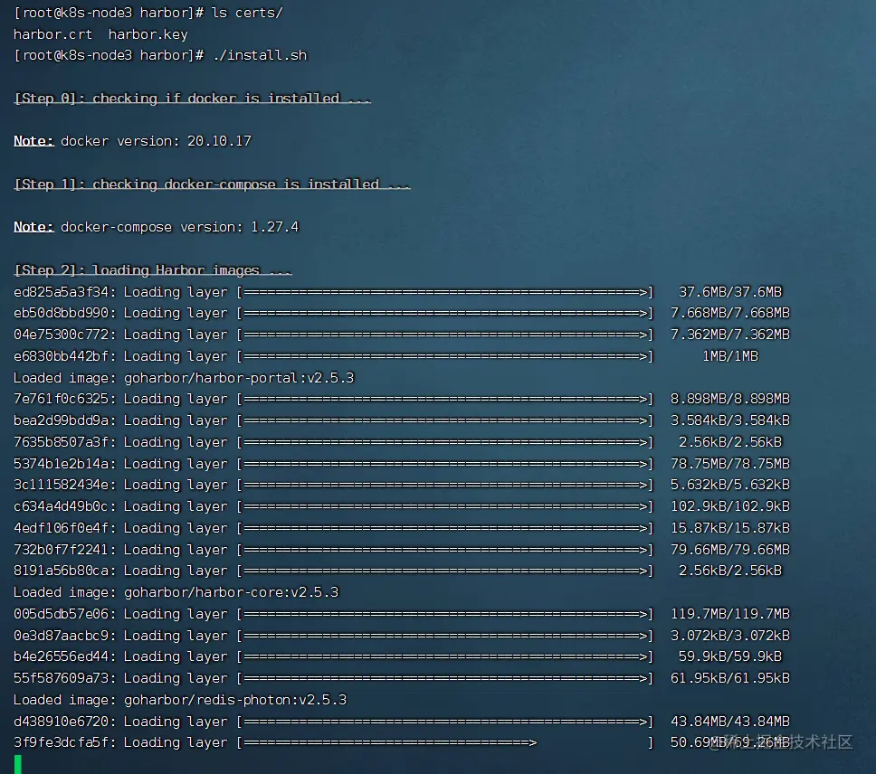876x774 pixels.
Task: Click layer ID '3c111582434e'
Action: (x=61, y=485)
